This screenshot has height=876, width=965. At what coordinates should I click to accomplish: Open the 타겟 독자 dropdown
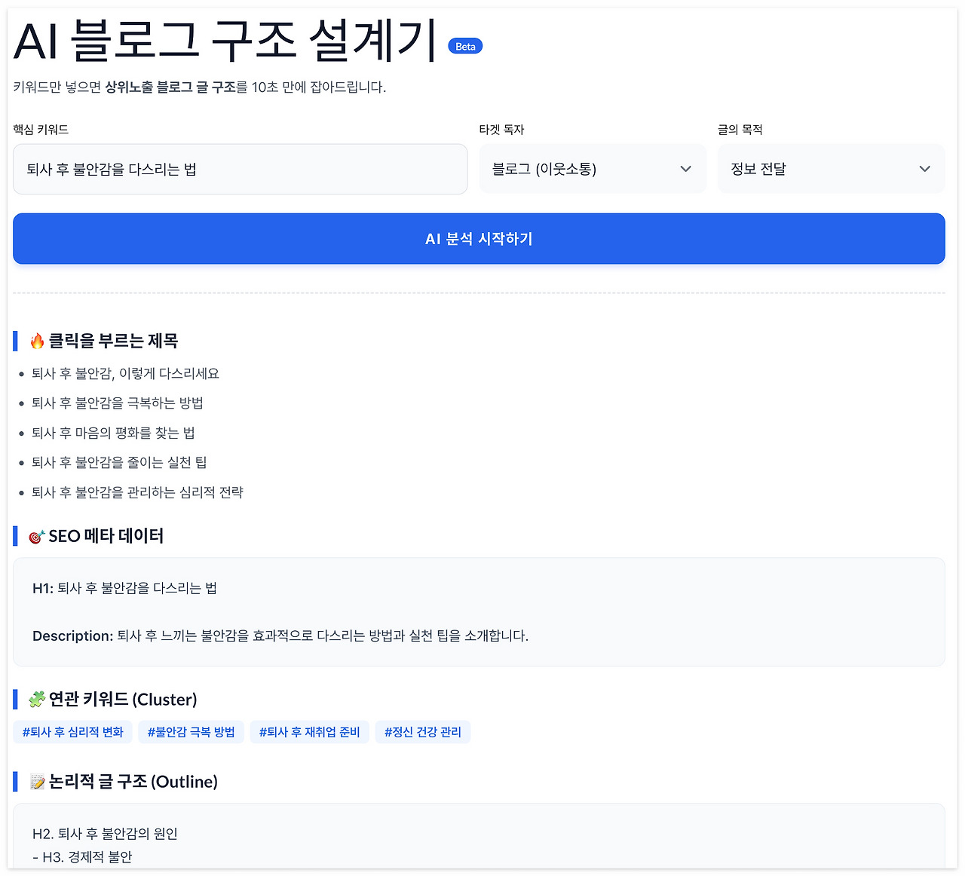[593, 169]
